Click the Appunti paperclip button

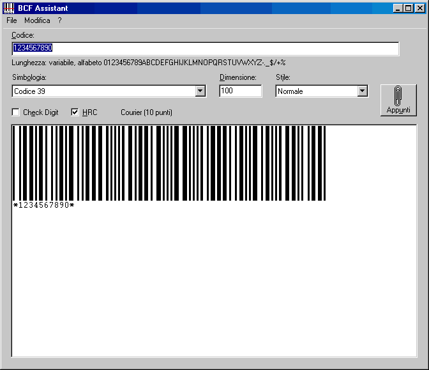click(398, 100)
